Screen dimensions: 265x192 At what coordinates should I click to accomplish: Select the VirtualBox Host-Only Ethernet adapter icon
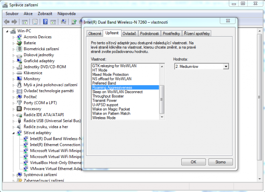26,163
